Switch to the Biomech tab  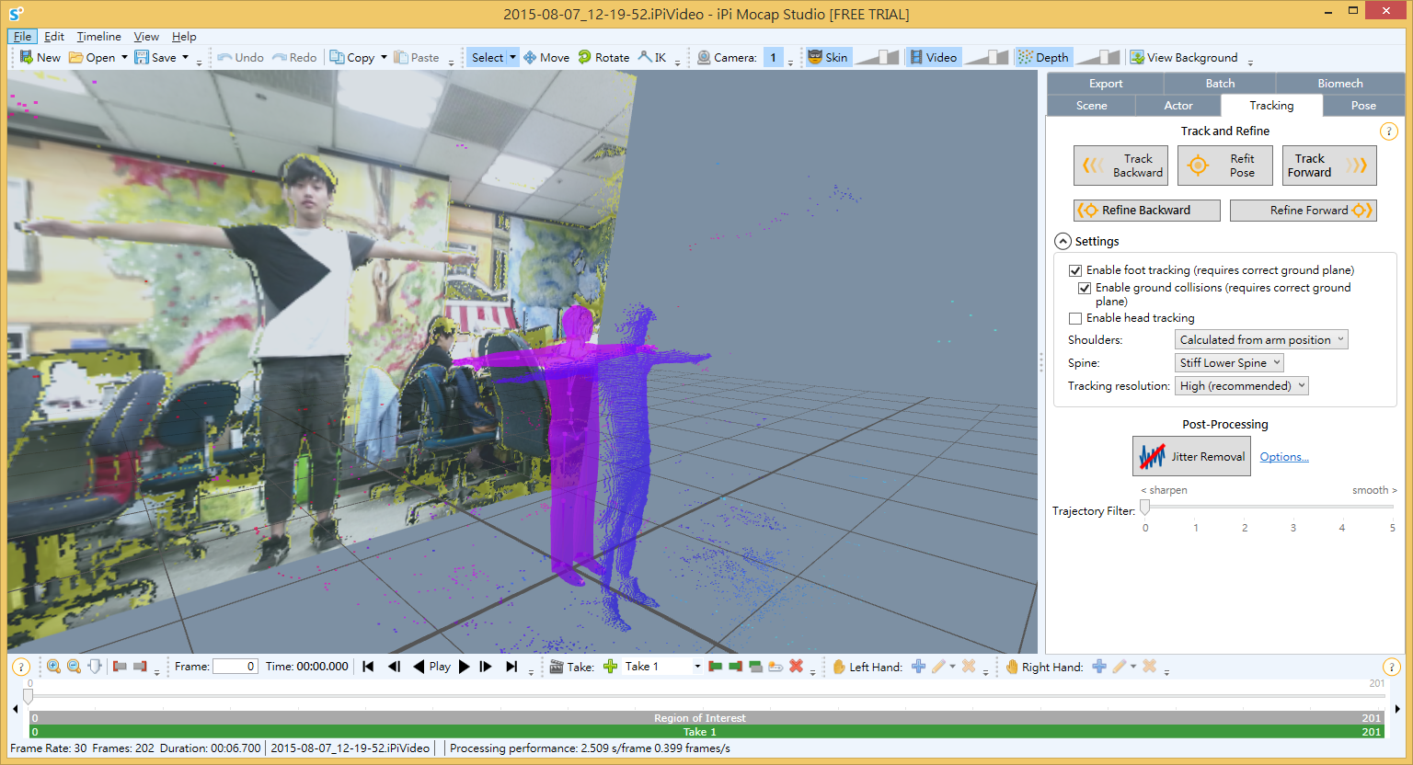[x=1339, y=84]
